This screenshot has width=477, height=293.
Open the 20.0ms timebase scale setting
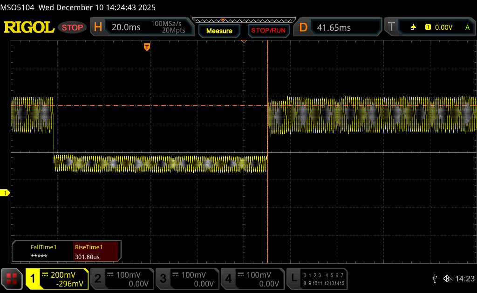[x=126, y=27]
